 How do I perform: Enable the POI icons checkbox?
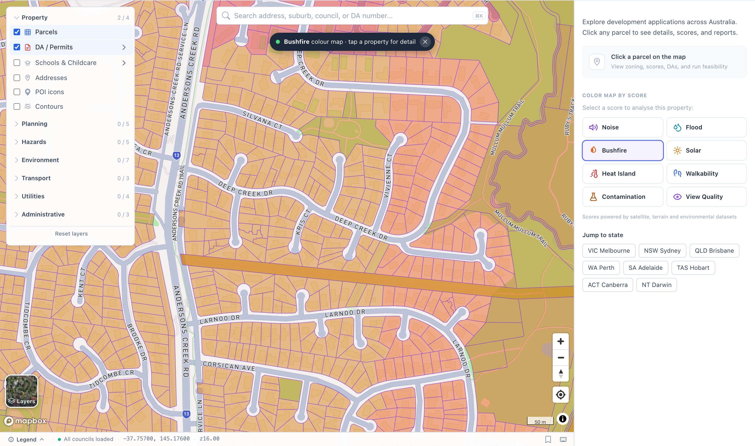(x=17, y=92)
